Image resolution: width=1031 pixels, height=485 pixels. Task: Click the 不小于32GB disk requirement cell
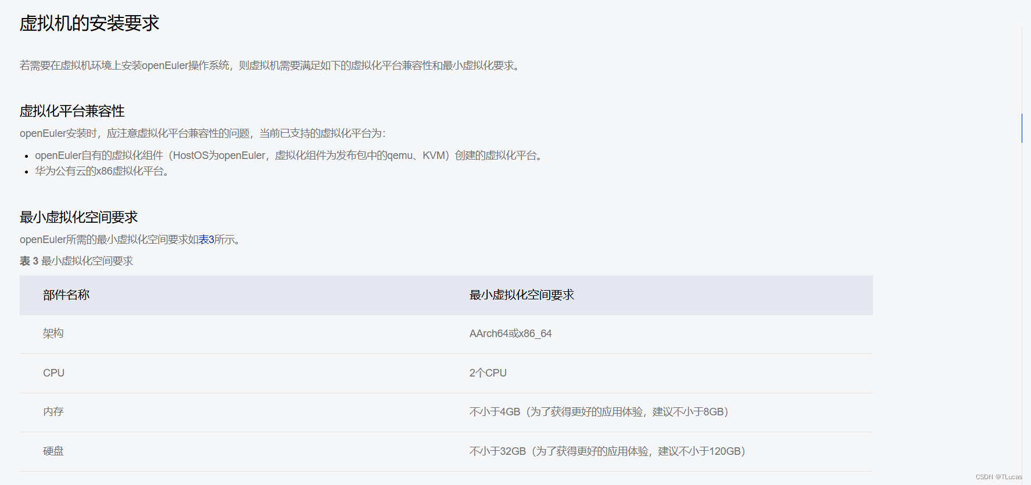(x=660, y=451)
